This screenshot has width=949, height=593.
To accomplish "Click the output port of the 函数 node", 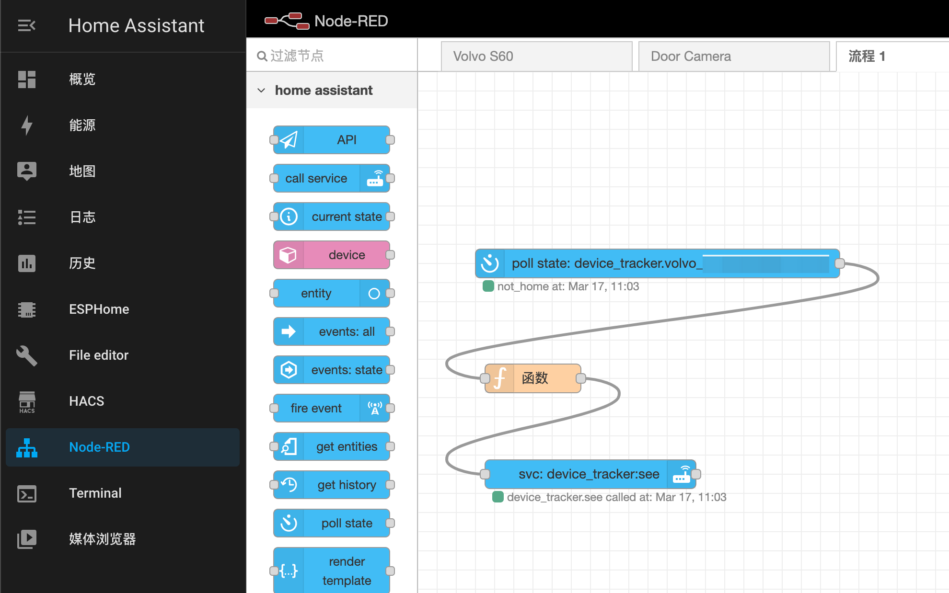I will click(581, 378).
